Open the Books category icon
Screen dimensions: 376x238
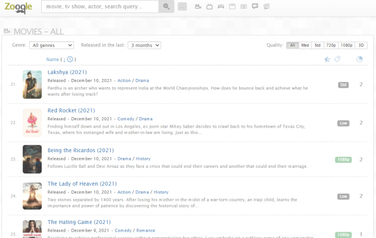[244, 7]
